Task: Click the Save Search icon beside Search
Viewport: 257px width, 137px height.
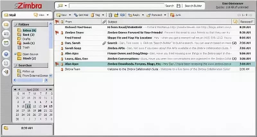Action: [179, 6]
